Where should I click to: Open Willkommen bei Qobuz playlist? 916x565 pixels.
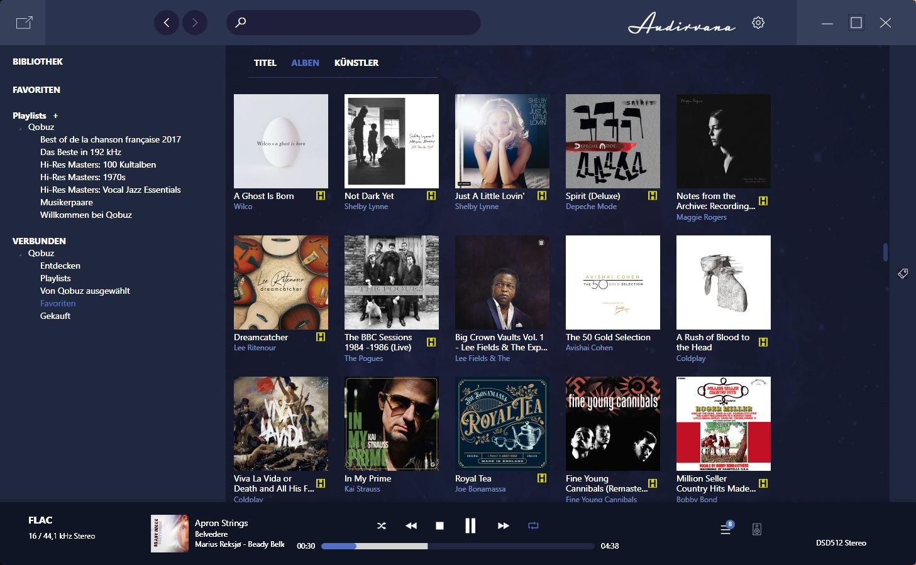pyautogui.click(x=86, y=215)
